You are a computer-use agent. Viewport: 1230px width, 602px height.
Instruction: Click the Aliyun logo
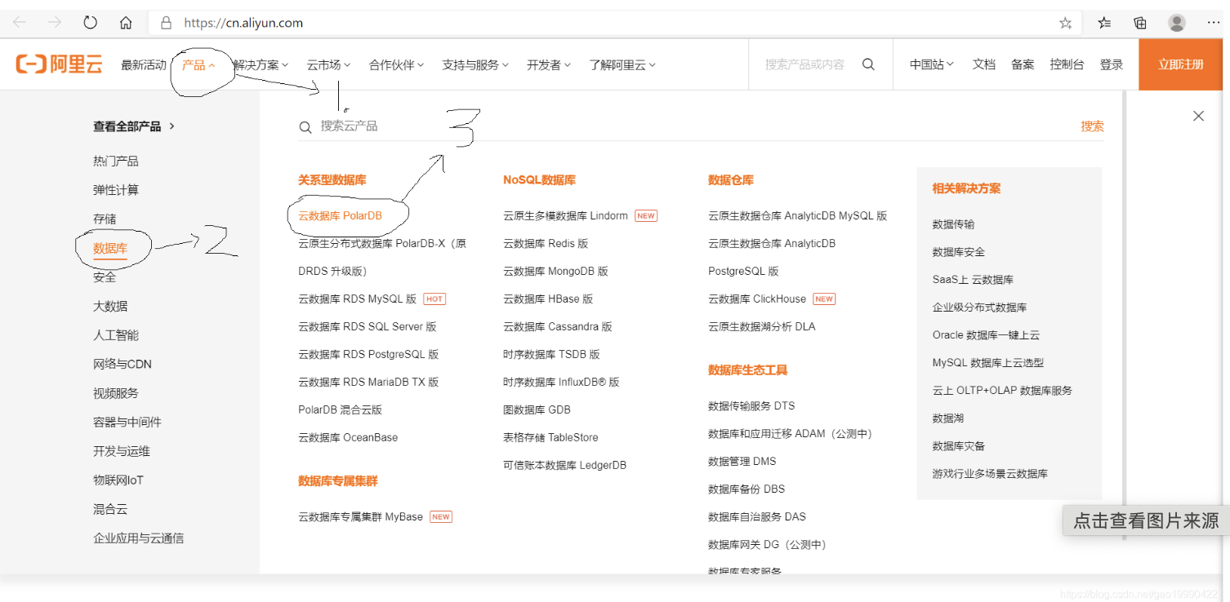click(60, 64)
